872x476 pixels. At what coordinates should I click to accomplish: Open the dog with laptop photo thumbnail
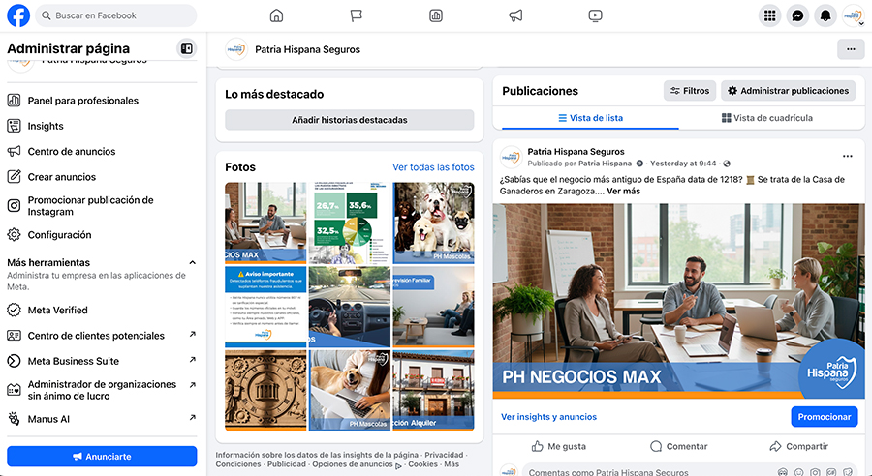point(349,391)
